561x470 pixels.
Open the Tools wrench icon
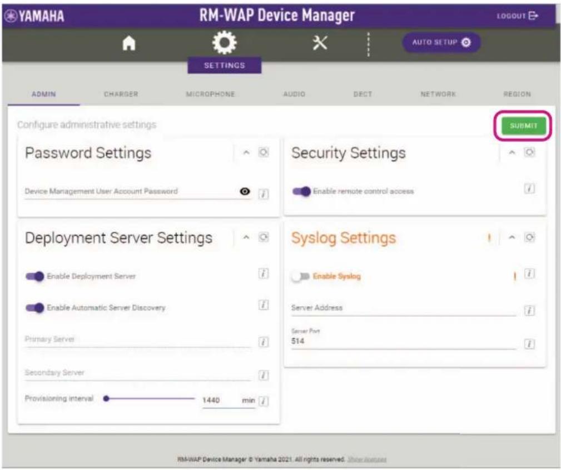(320, 43)
